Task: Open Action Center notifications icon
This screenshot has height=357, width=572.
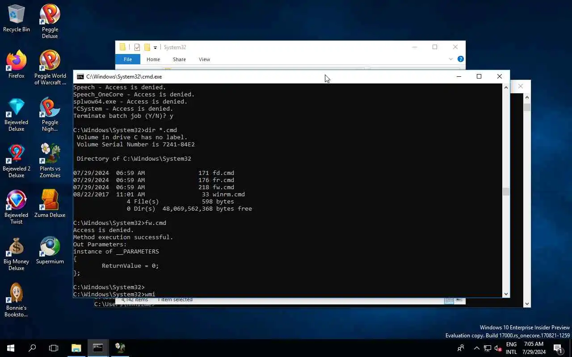Action: tap(558, 348)
